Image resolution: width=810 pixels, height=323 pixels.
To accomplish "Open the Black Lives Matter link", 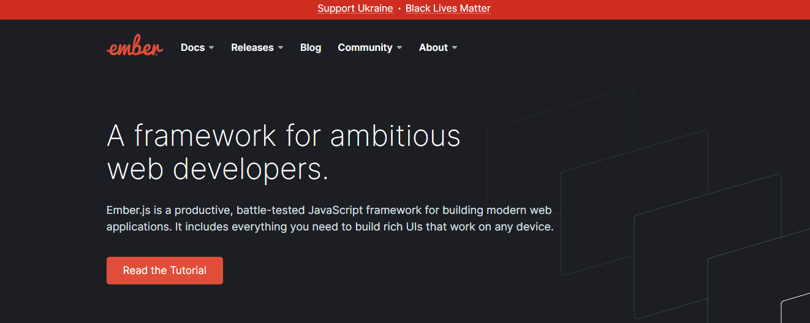I will [448, 9].
